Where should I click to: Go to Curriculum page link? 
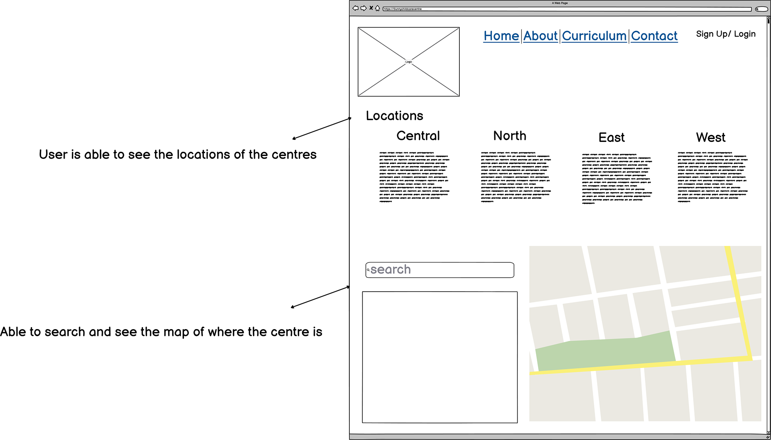tap(594, 36)
